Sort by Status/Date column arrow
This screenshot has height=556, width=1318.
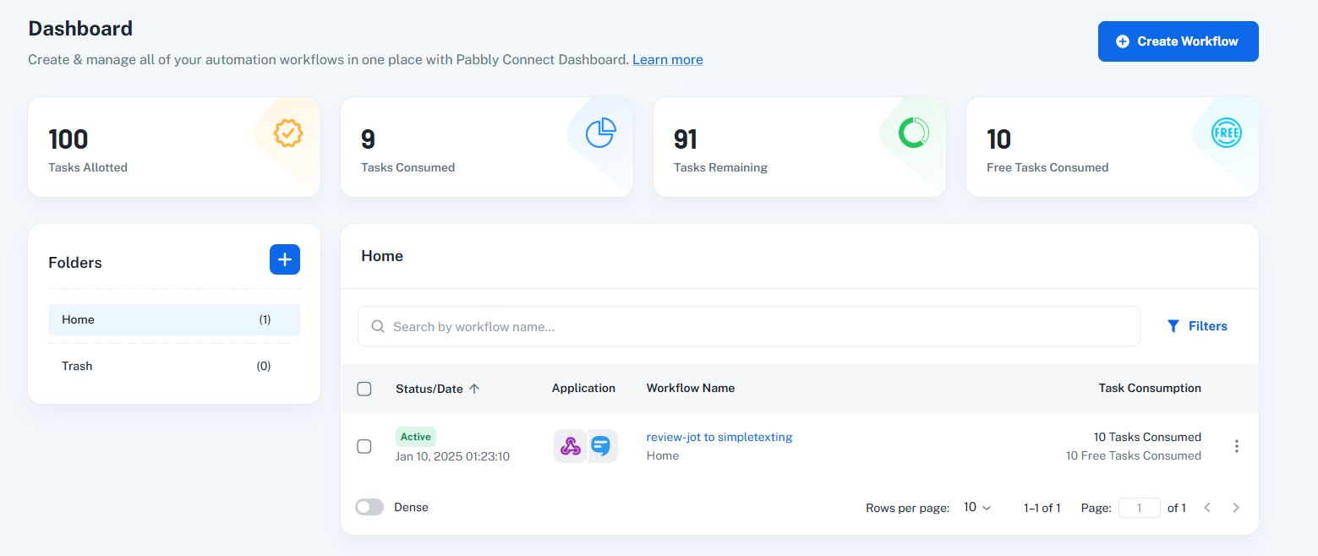474,389
